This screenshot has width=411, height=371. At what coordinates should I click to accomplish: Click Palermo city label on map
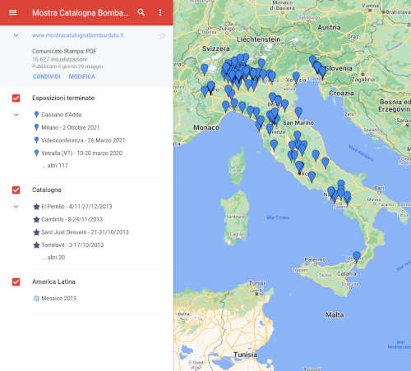point(315,259)
